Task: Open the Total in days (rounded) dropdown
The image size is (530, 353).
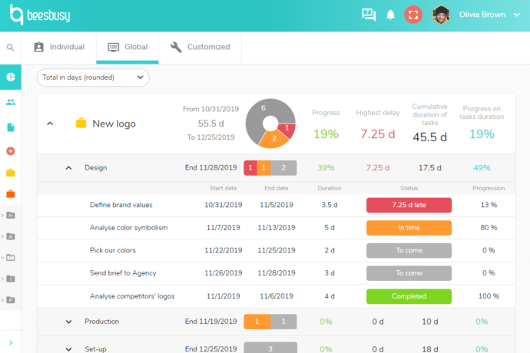Action: pos(93,78)
